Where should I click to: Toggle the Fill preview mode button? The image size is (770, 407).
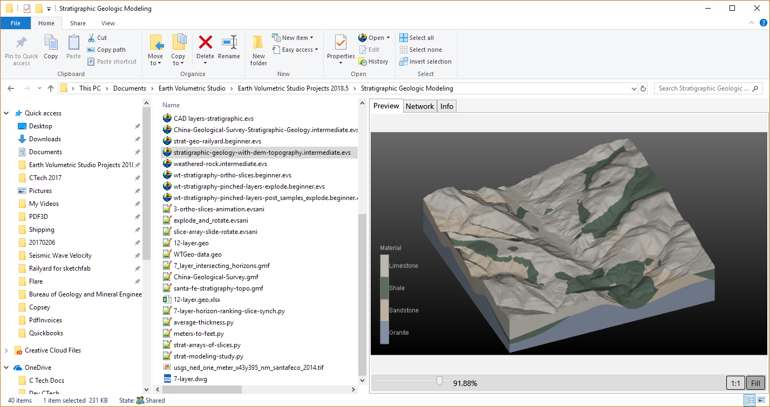click(756, 383)
